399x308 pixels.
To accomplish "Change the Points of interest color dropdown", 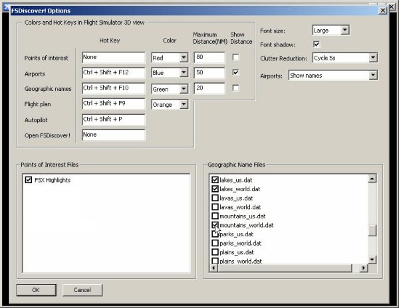I will pos(184,58).
